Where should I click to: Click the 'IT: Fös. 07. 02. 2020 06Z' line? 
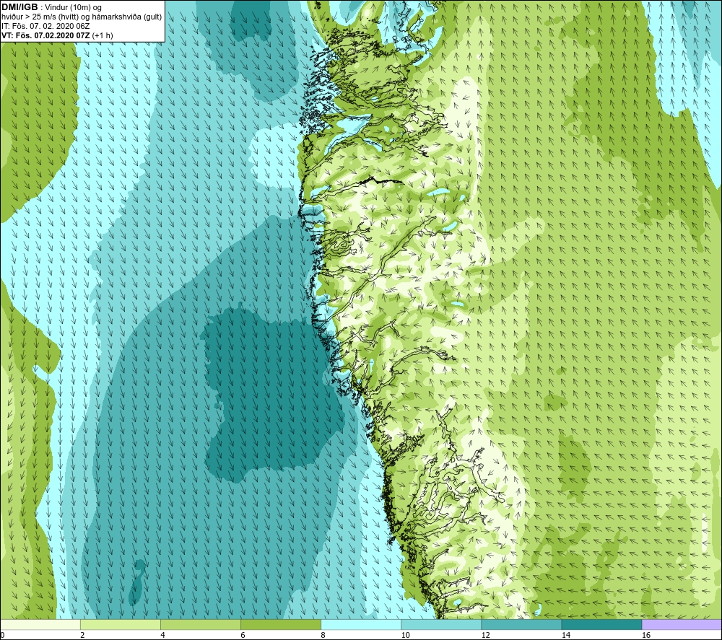pyautogui.click(x=45, y=26)
